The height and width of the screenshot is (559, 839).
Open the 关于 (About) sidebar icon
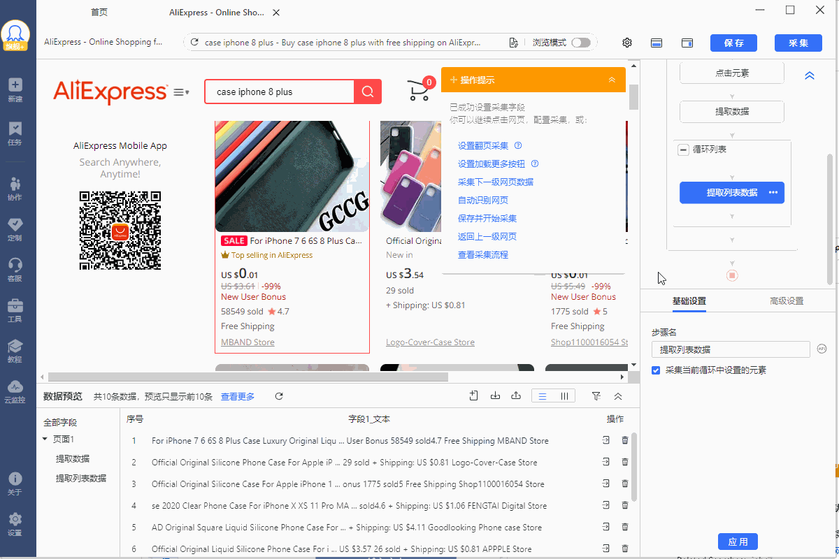tap(15, 484)
